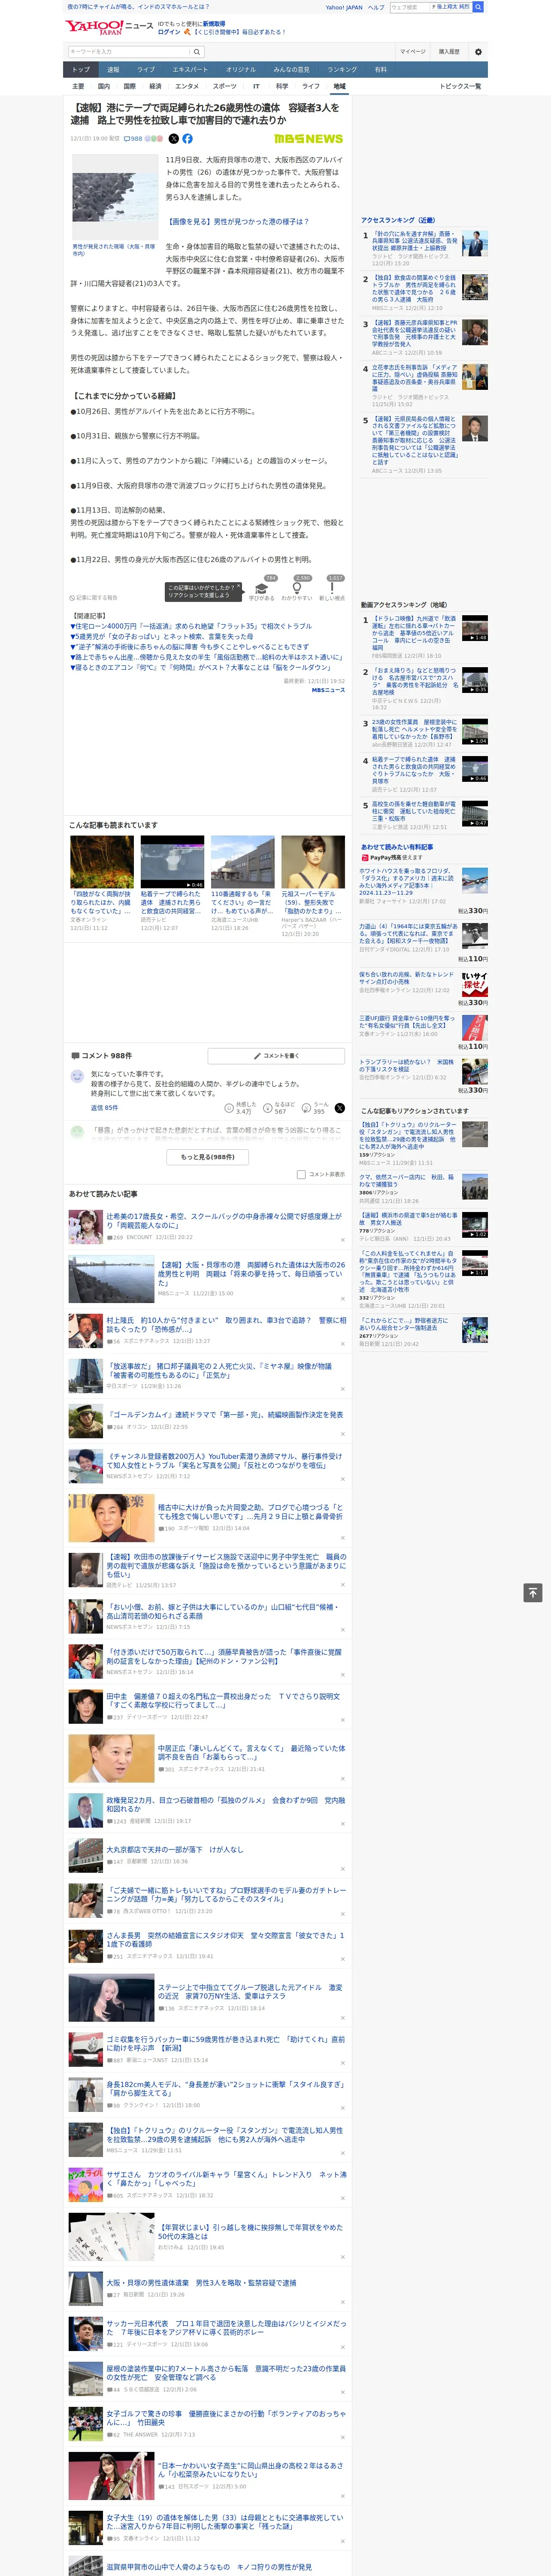Open ヘルプ link in top bar

pyautogui.click(x=375, y=7)
